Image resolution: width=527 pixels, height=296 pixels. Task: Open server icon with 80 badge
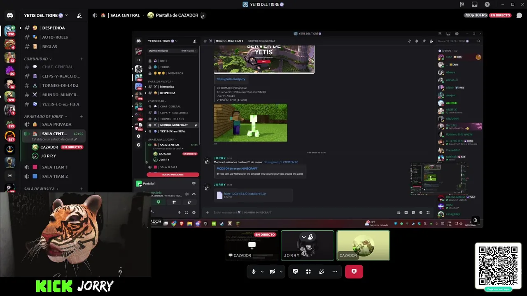10,70
